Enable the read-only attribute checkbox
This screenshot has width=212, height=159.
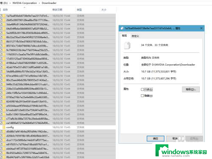click(142, 89)
